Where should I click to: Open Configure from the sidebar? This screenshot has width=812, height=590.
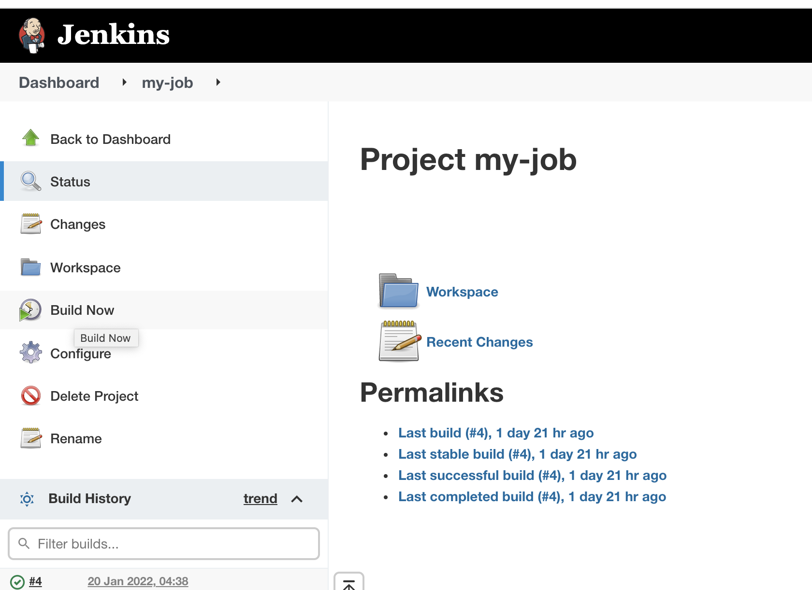click(x=81, y=354)
